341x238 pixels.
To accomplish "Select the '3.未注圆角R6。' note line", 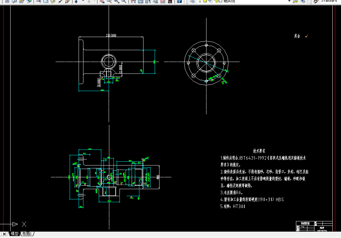I will 231,192.
